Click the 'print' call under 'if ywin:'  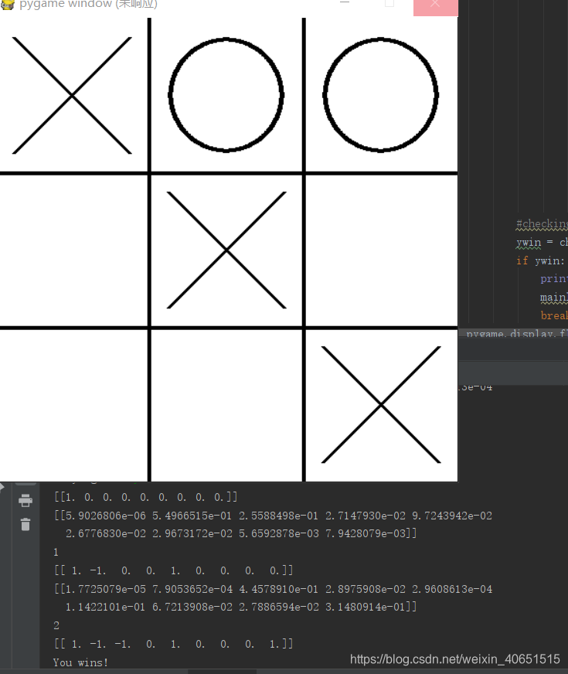click(554, 279)
